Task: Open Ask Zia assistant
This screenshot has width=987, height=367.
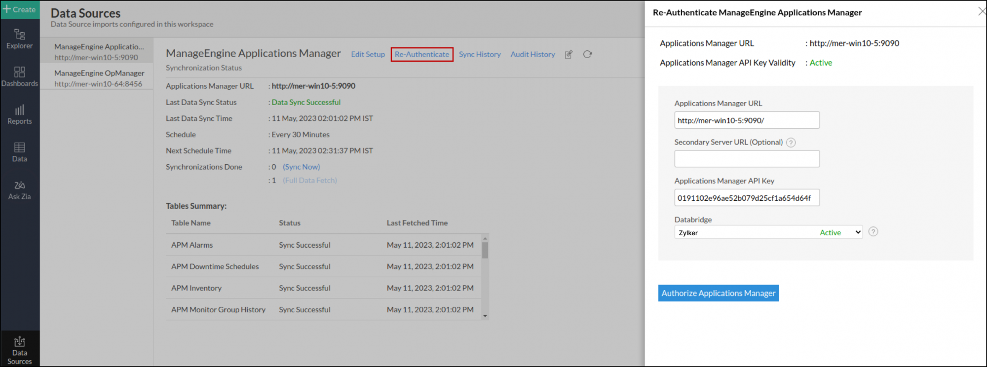Action: (x=20, y=190)
